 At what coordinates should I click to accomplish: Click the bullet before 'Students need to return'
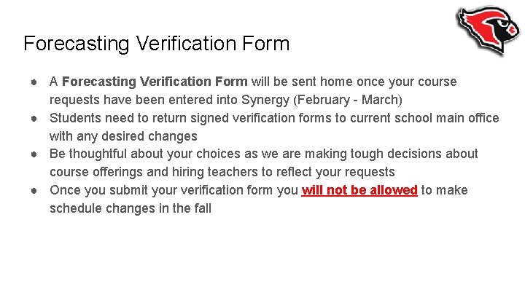tap(34, 119)
